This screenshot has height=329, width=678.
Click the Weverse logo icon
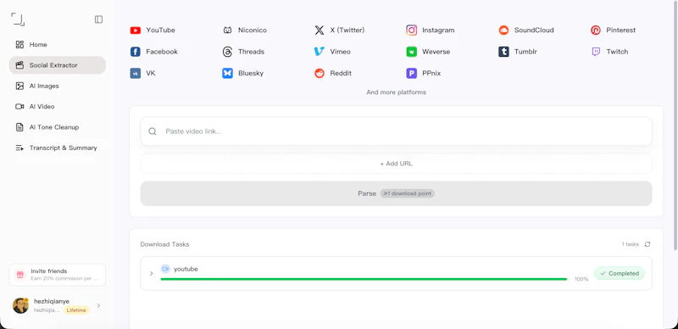(x=412, y=52)
